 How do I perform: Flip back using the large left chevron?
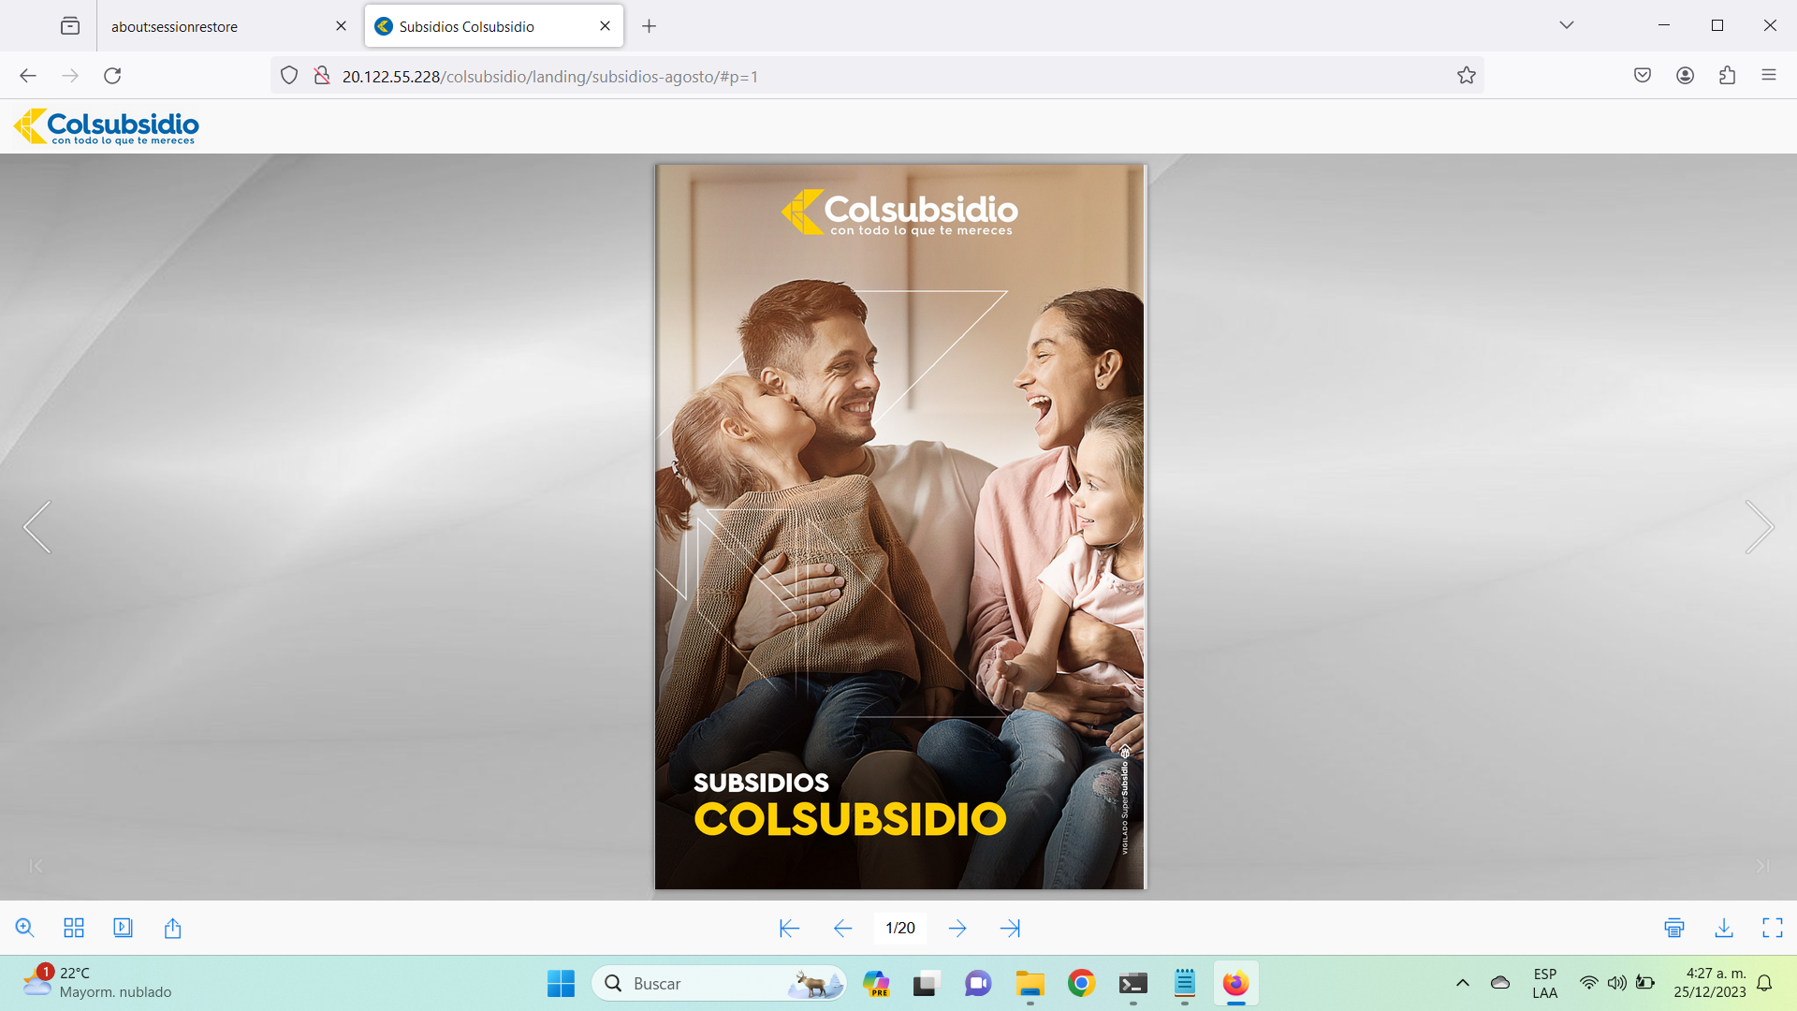[37, 527]
